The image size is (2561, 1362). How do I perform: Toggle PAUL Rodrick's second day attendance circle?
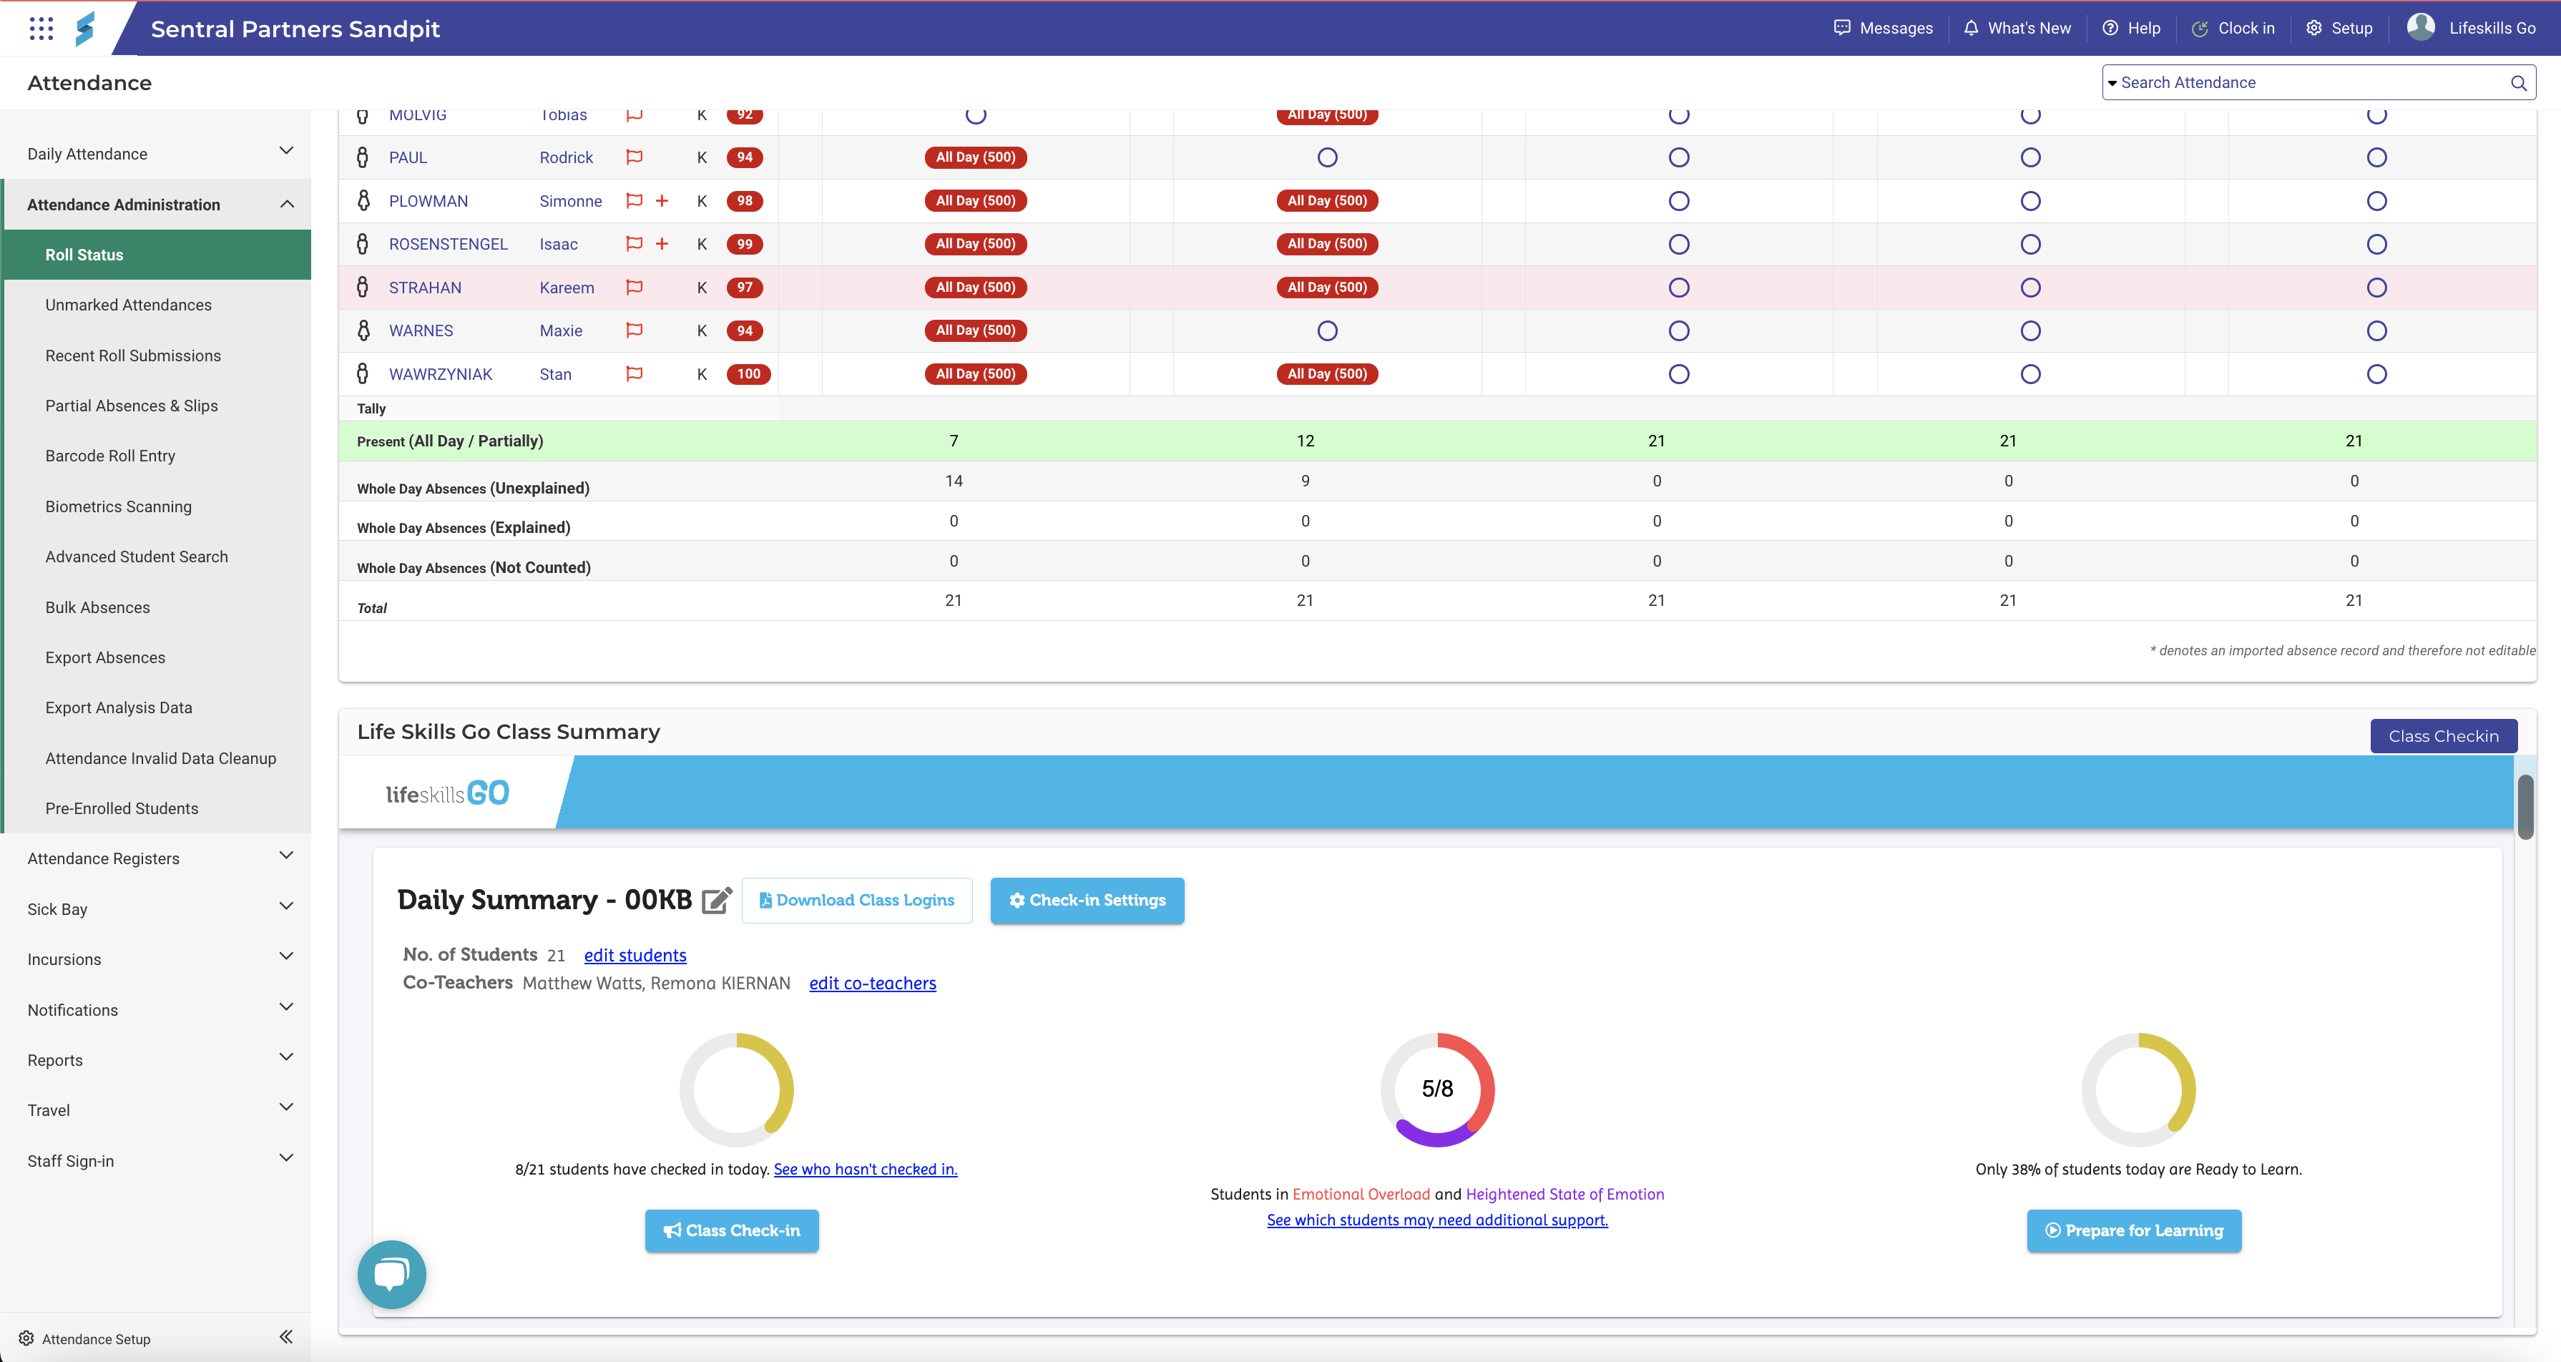point(1327,157)
